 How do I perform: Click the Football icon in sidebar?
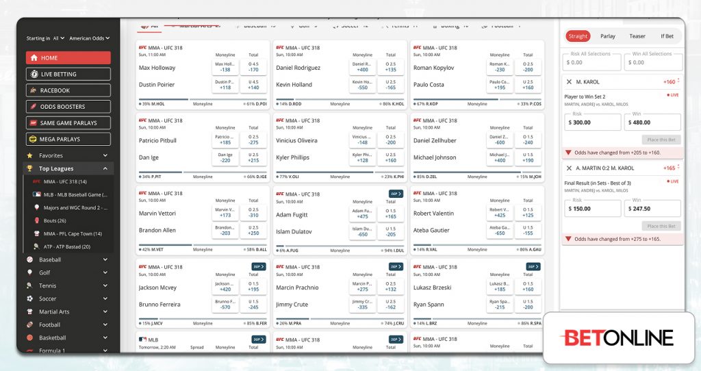coord(30,324)
